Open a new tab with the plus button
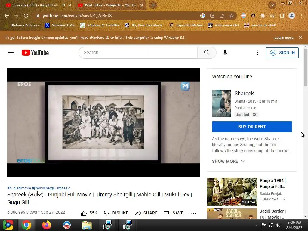308x231 pixels. point(153,5)
